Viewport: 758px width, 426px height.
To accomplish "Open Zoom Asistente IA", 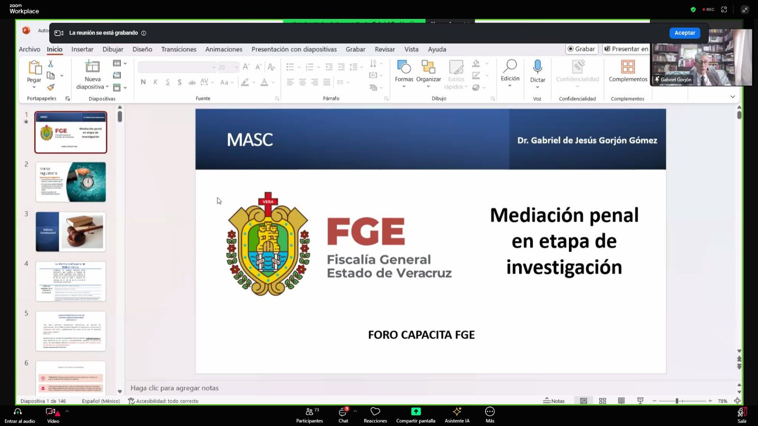I will (x=457, y=414).
